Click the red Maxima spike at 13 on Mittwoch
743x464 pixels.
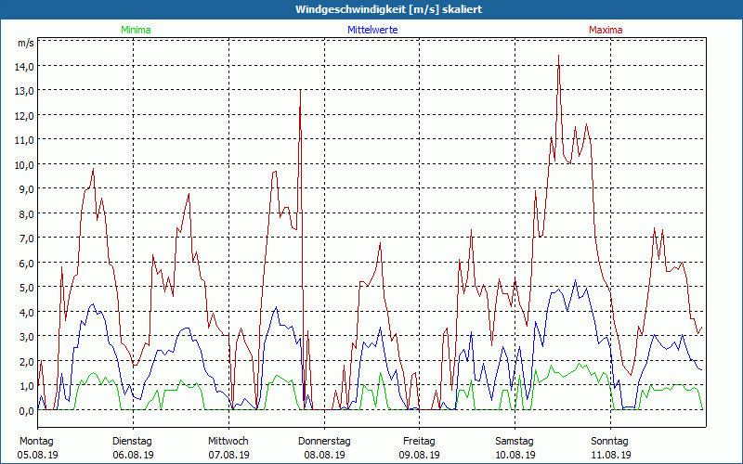(300, 90)
